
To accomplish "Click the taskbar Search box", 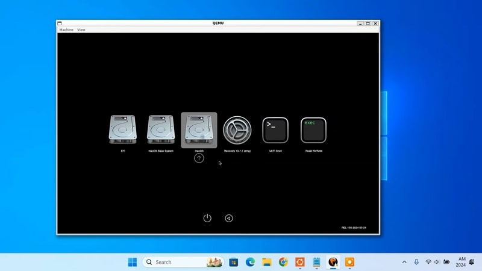I will coord(183,262).
